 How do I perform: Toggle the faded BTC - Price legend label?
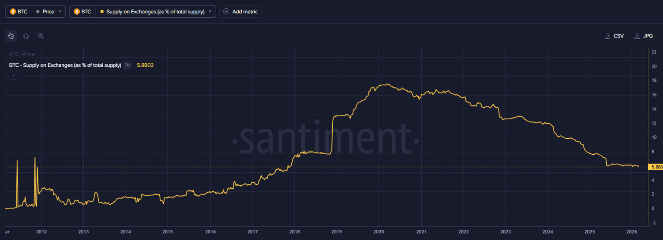[22, 55]
